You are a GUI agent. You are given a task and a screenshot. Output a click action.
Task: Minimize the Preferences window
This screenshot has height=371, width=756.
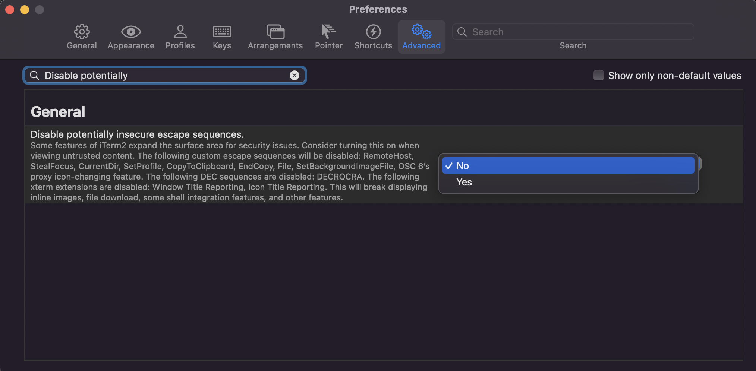point(25,10)
